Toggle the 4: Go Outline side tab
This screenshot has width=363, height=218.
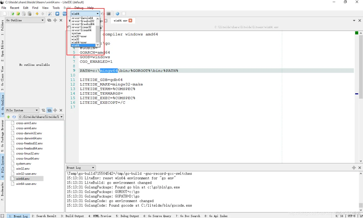(2, 105)
